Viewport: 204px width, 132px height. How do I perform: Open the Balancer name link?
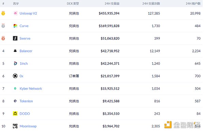pos(26,51)
